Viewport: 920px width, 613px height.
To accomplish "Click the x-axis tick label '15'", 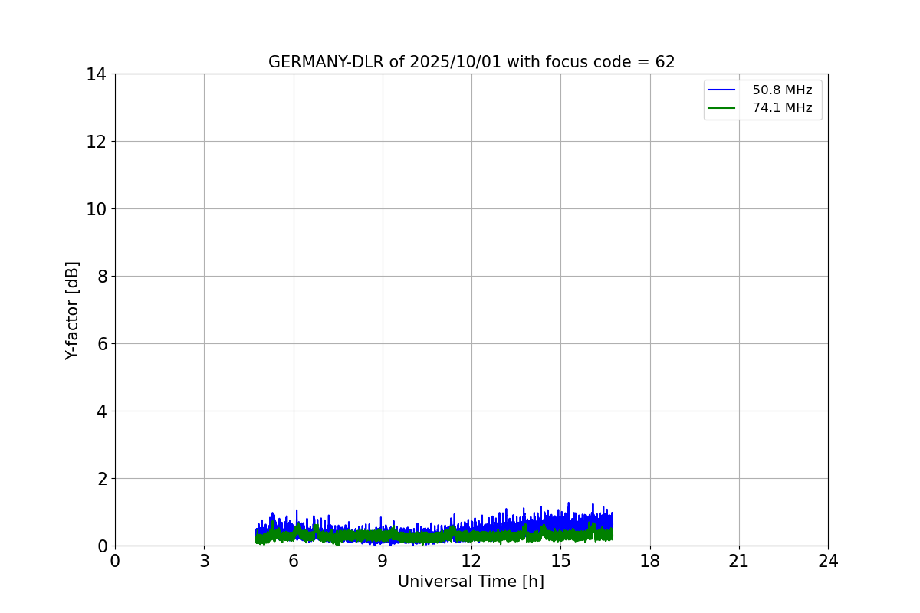I will click(560, 561).
